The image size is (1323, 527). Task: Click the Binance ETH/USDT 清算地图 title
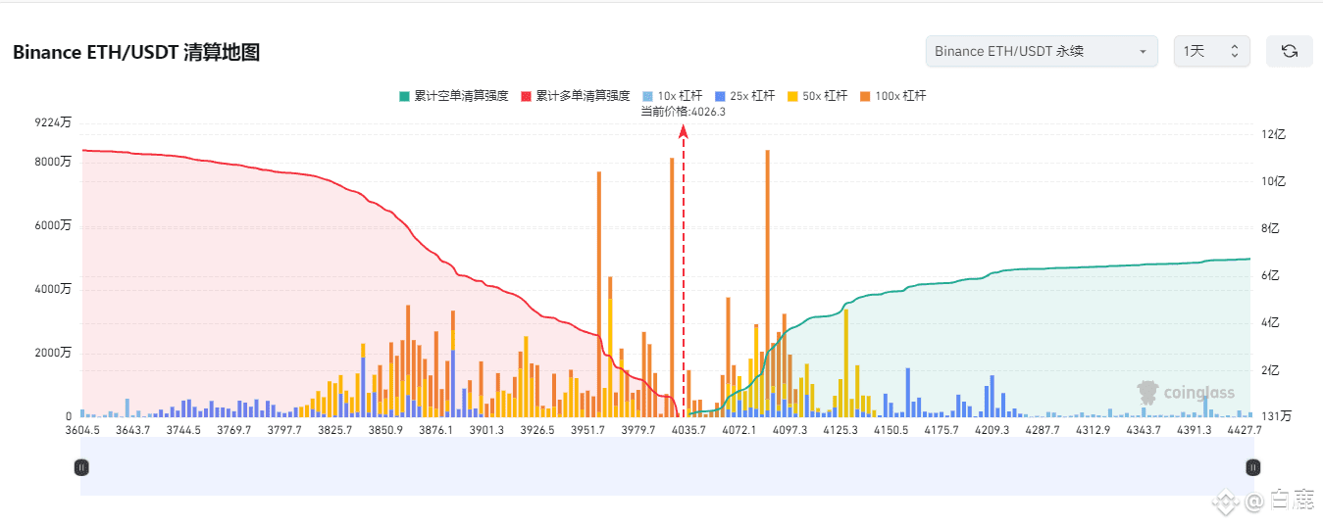click(x=136, y=53)
